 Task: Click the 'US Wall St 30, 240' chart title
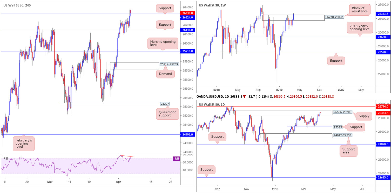tap(16, 5)
